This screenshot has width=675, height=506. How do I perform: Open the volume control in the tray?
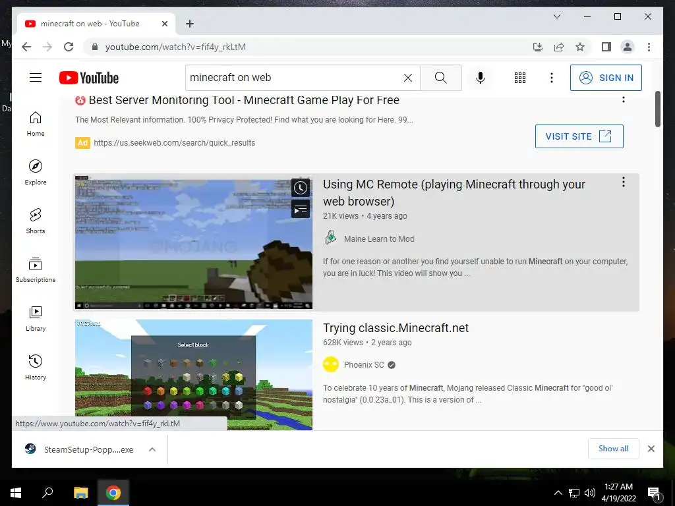pos(590,493)
